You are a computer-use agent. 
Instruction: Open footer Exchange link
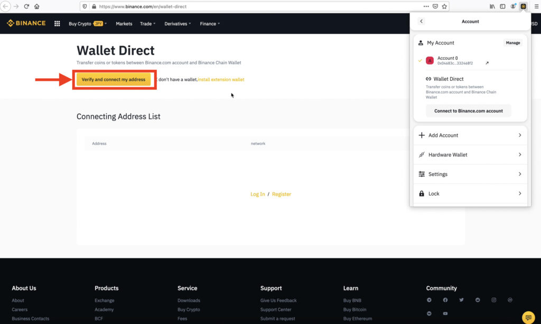[x=105, y=300]
